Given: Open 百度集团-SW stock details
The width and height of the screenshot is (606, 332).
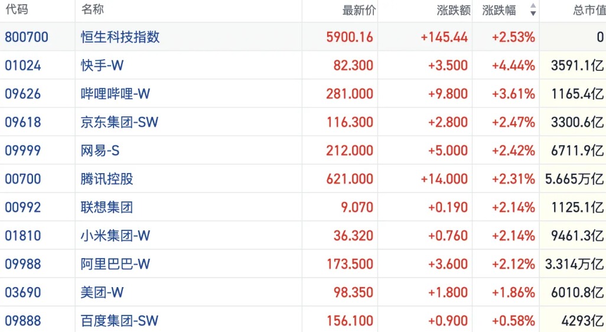Looking at the screenshot, I should [119, 321].
